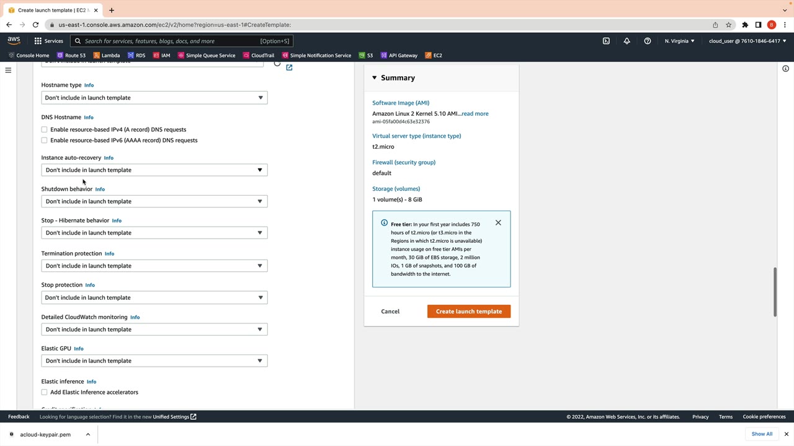Open Lambda favorite shortcut

(x=106, y=55)
